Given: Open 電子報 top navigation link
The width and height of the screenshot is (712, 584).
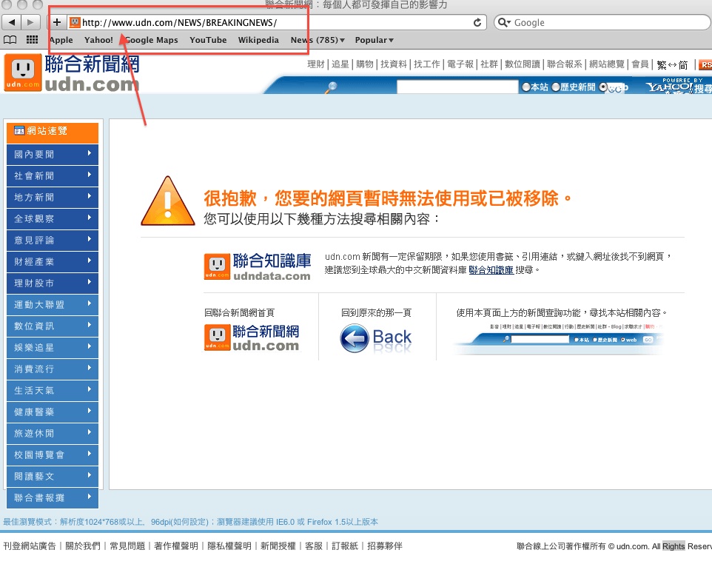Looking at the screenshot, I should 460,64.
